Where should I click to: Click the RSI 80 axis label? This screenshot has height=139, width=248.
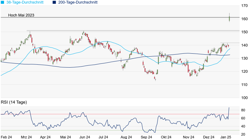(243, 110)
